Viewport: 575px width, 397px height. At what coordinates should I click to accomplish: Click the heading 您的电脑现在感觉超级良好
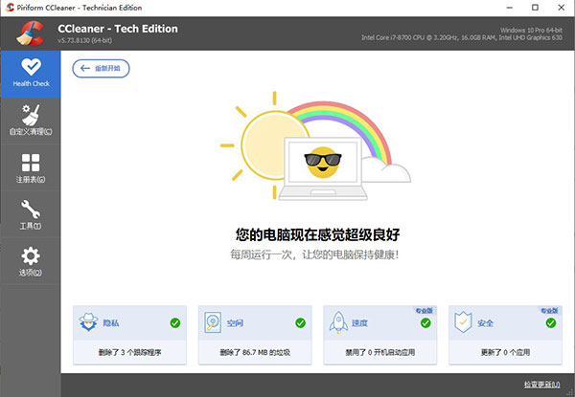pos(317,234)
